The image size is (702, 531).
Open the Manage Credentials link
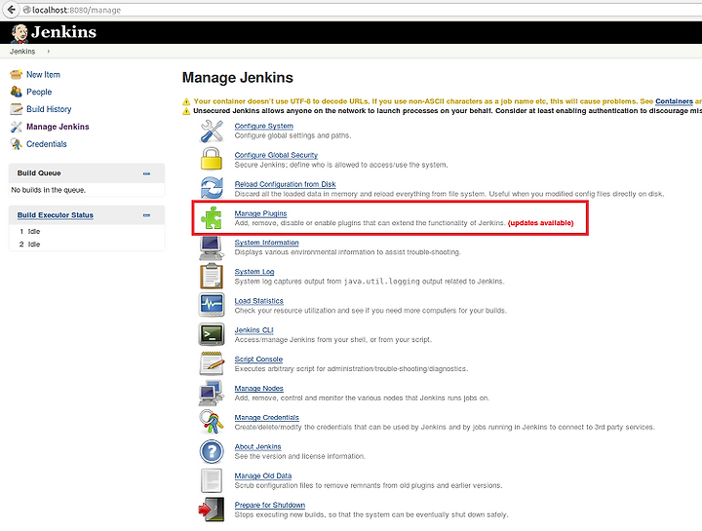[266, 417]
